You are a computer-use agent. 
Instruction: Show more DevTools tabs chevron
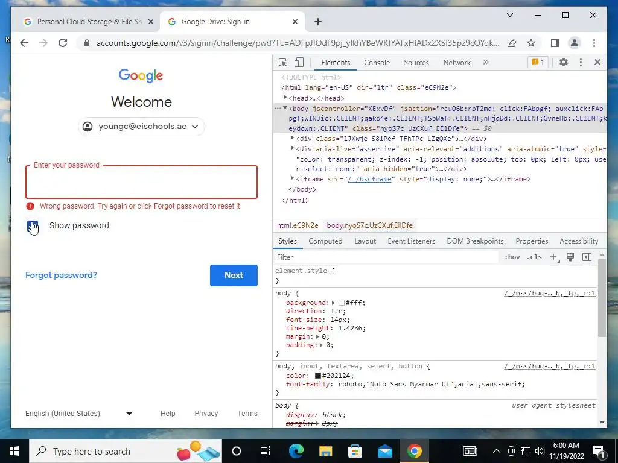coord(486,62)
